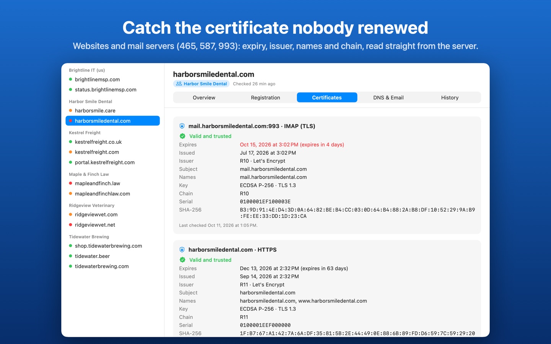Screen dimensions: 551x344
Task: Click the Harbor Smile Dental client tag
Action: point(201,84)
